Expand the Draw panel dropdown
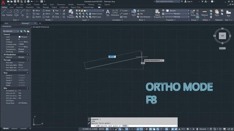The width and height of the screenshot is (234, 131). coord(16,20)
